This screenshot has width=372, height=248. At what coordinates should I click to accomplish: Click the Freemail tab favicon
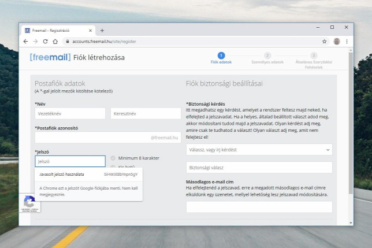[28, 31]
